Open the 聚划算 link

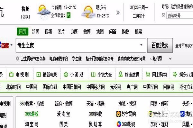[x=96, y=124]
